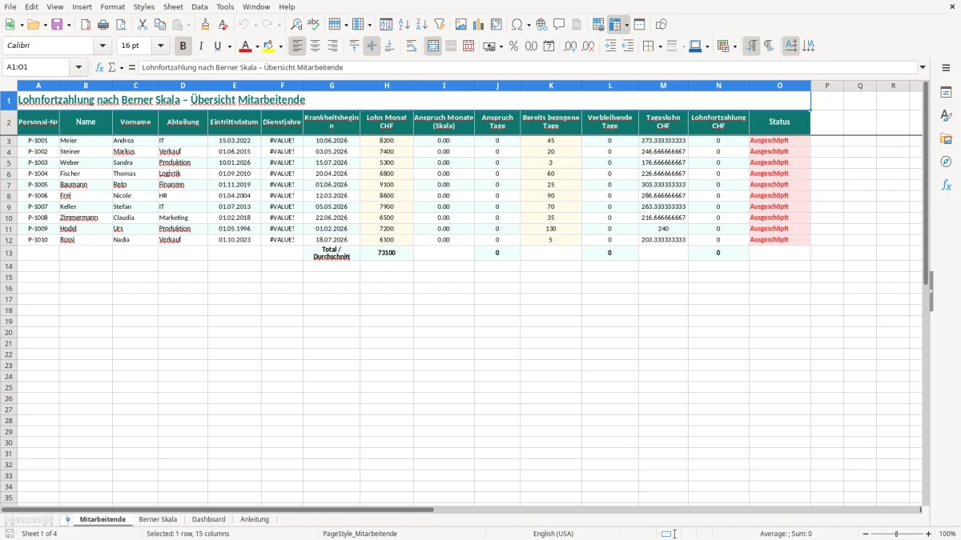This screenshot has width=961, height=540.
Task: Open the Data menu
Action: [x=199, y=6]
